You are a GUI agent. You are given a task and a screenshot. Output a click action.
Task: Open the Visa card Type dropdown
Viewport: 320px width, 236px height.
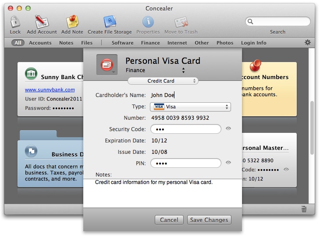point(190,107)
